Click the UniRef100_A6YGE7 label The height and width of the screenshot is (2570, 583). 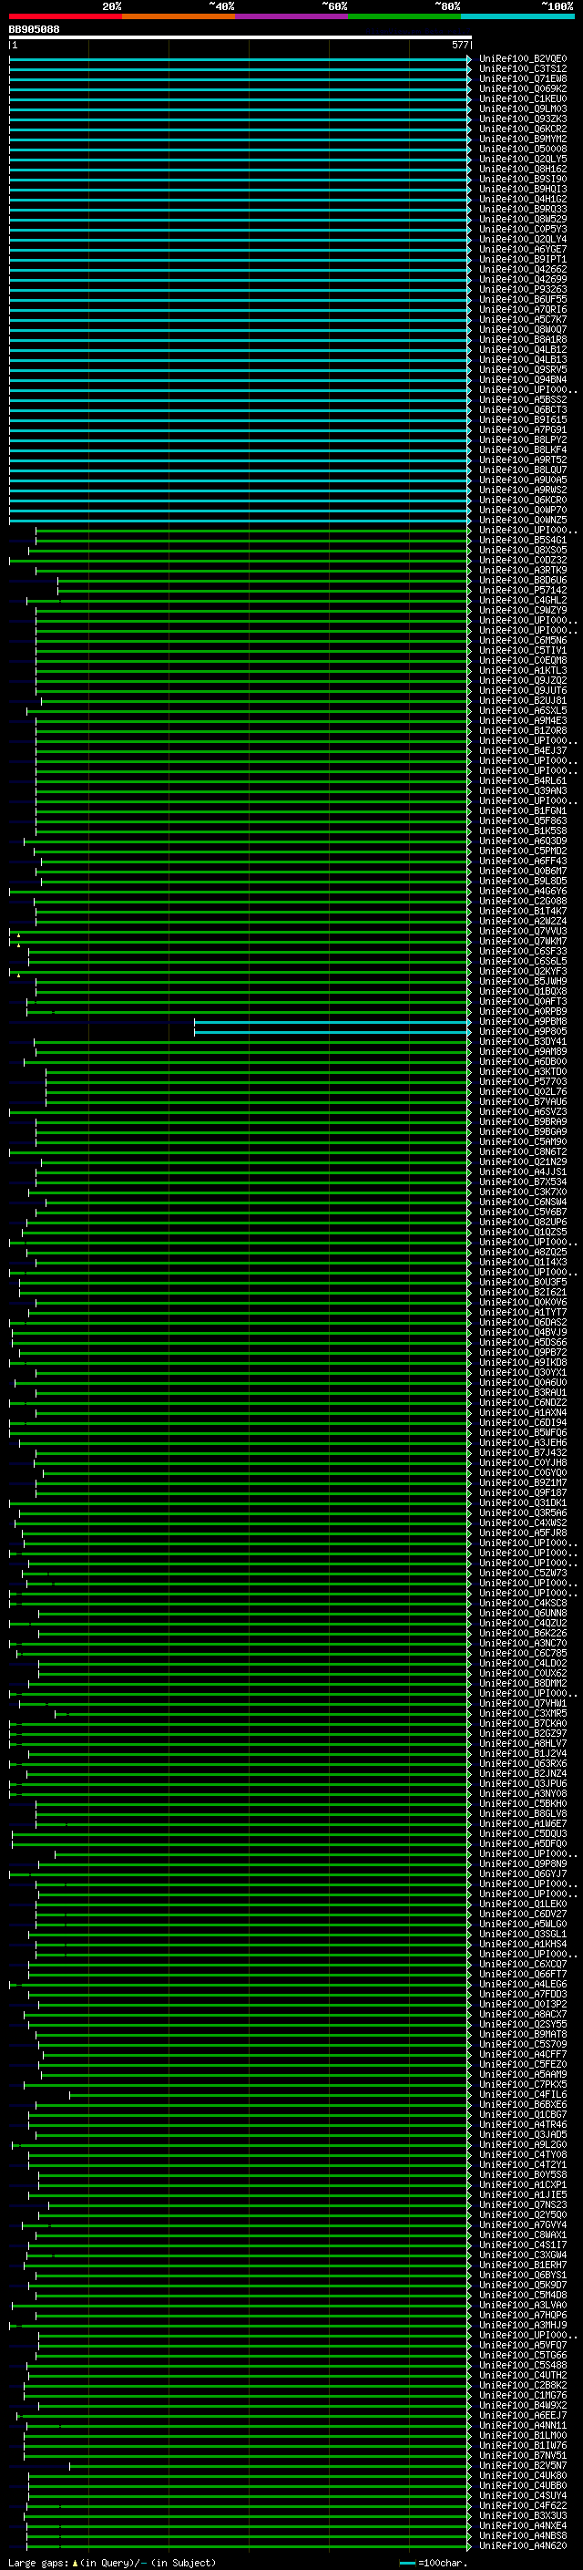pyautogui.click(x=523, y=250)
